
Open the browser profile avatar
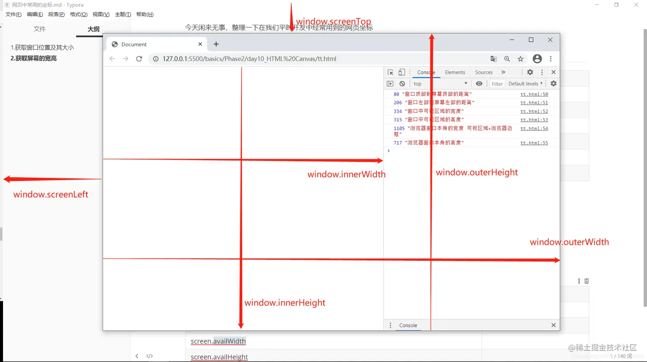[x=537, y=59]
